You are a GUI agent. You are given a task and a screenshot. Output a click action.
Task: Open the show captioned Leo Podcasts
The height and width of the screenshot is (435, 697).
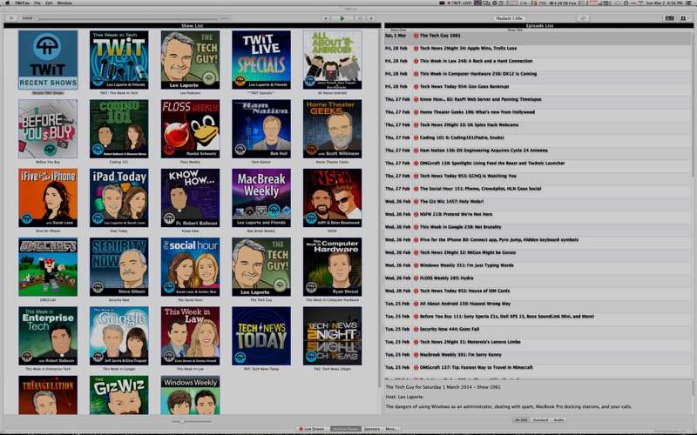pos(190,60)
